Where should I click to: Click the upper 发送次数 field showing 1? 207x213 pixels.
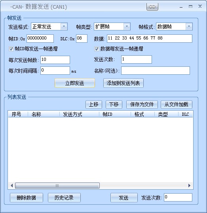(137, 60)
